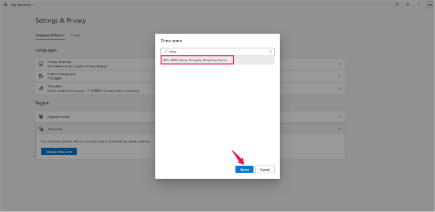Open the app launcher grid
The height and width of the screenshot is (212, 435).
(x=5, y=5)
